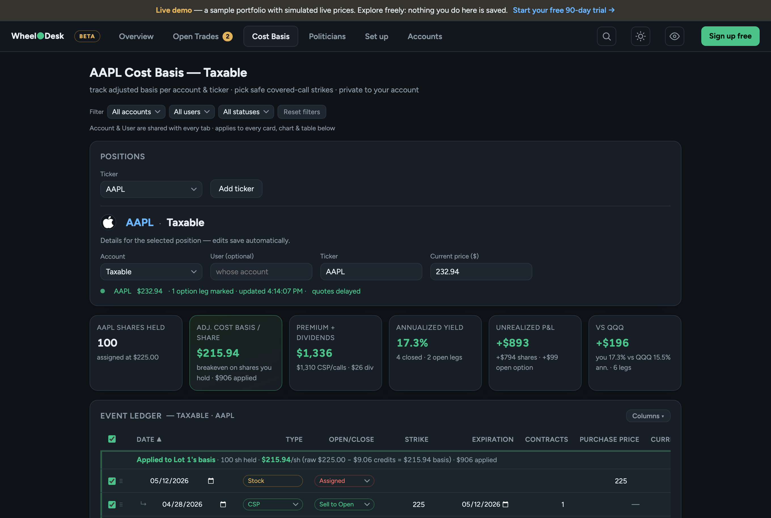Open the Sell to Open dropdown

click(344, 504)
